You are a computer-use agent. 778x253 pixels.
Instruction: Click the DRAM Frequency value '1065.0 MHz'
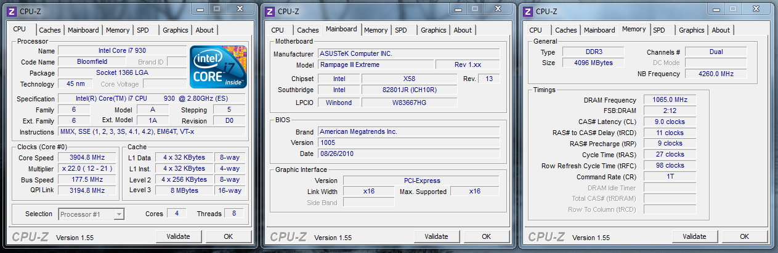coord(670,100)
